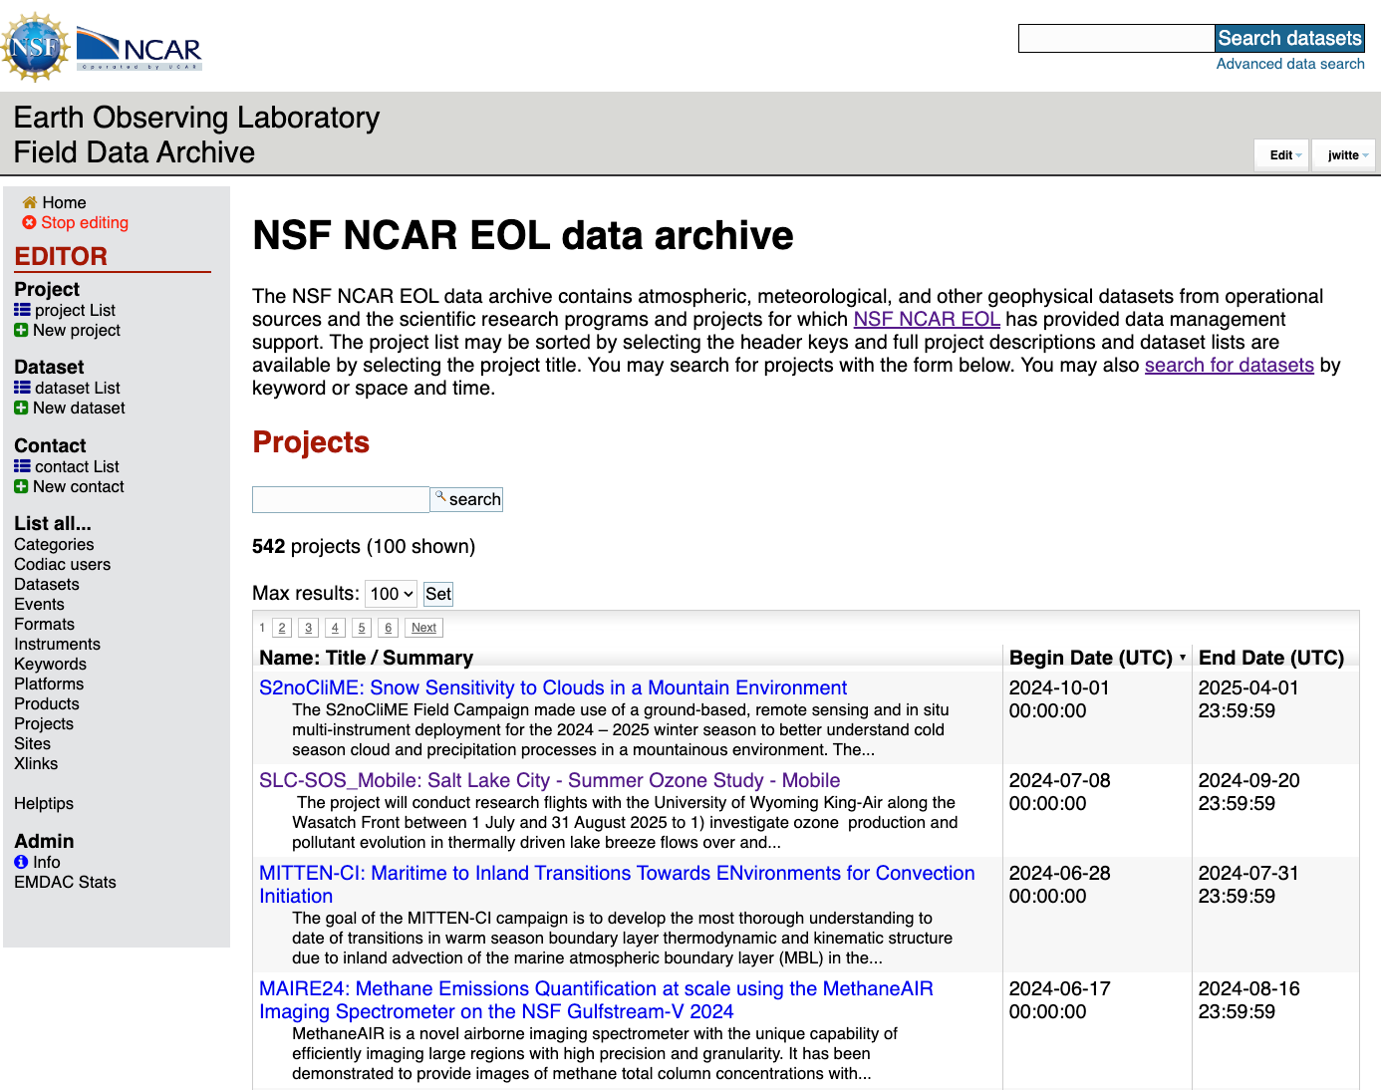
Task: Go to results page 2
Action: point(282,628)
